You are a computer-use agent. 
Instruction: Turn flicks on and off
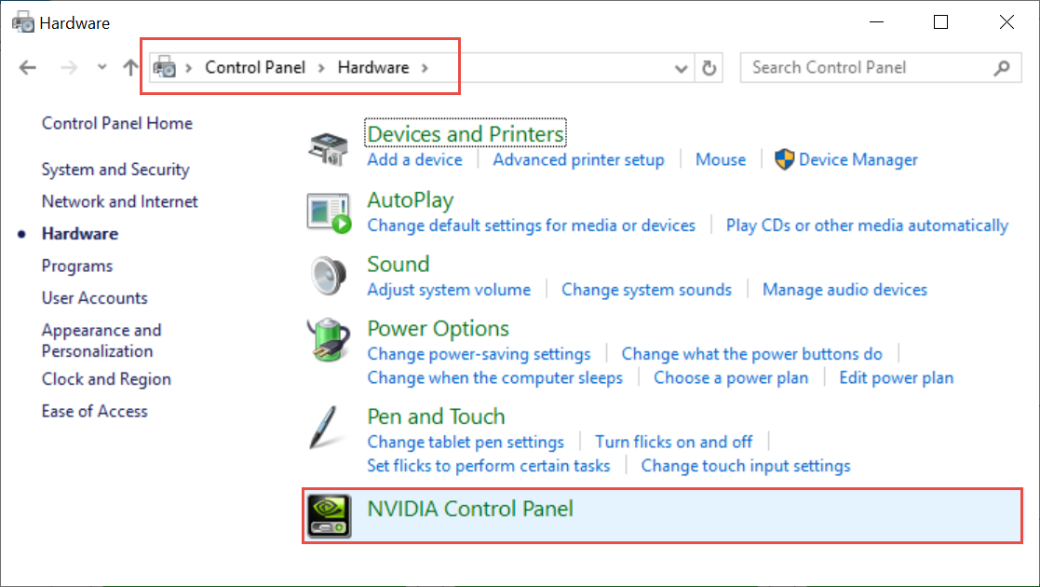click(673, 442)
